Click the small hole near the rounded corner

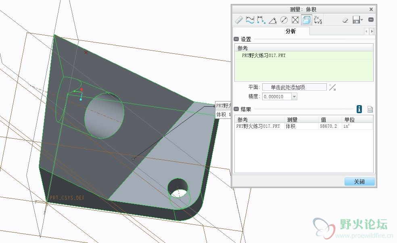click(x=178, y=188)
